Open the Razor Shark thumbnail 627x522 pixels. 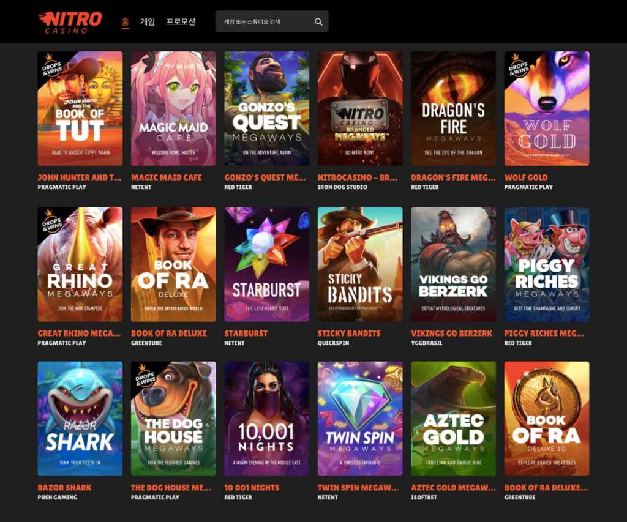(80, 419)
